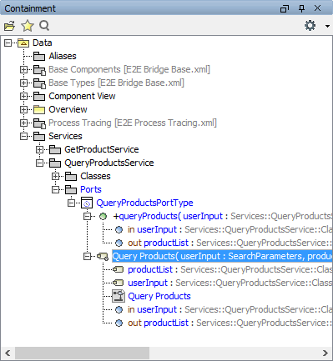Screen dimensions: 333x361
Task: Click the open folder toolbar icon
Action: (x=9, y=26)
